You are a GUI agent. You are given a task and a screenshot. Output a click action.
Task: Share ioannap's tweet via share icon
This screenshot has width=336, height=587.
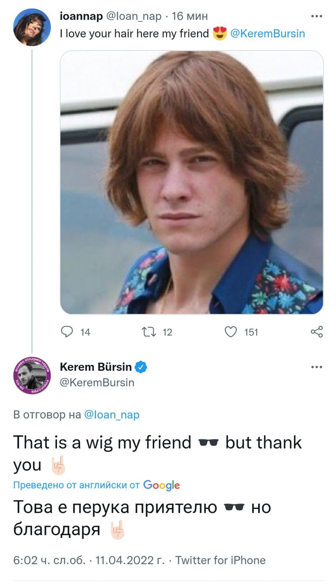pos(317,332)
